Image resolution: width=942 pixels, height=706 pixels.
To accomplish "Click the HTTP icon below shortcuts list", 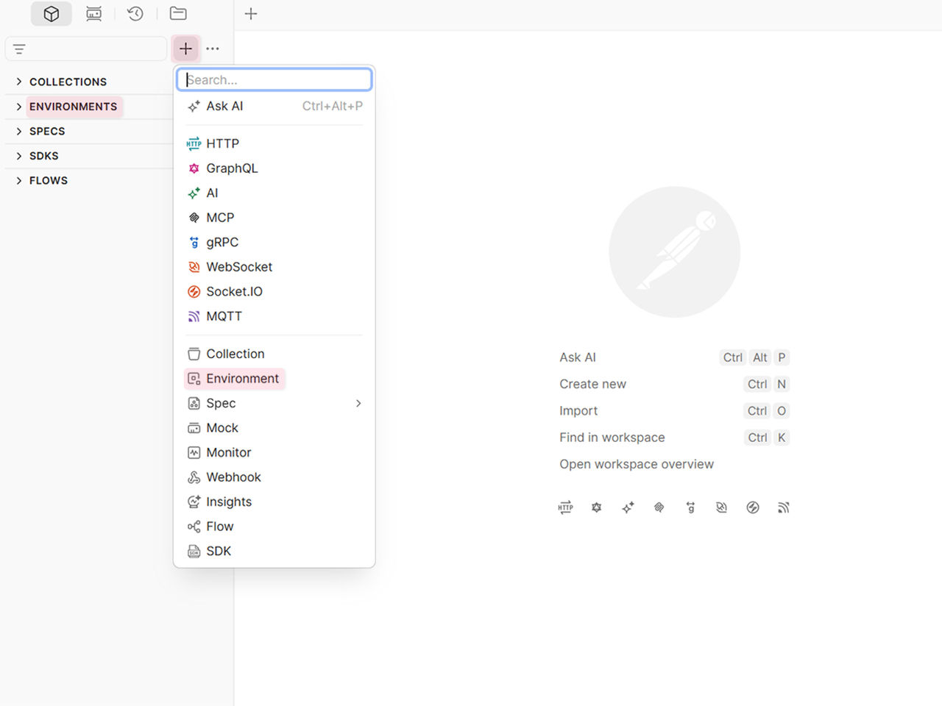I will 565,507.
